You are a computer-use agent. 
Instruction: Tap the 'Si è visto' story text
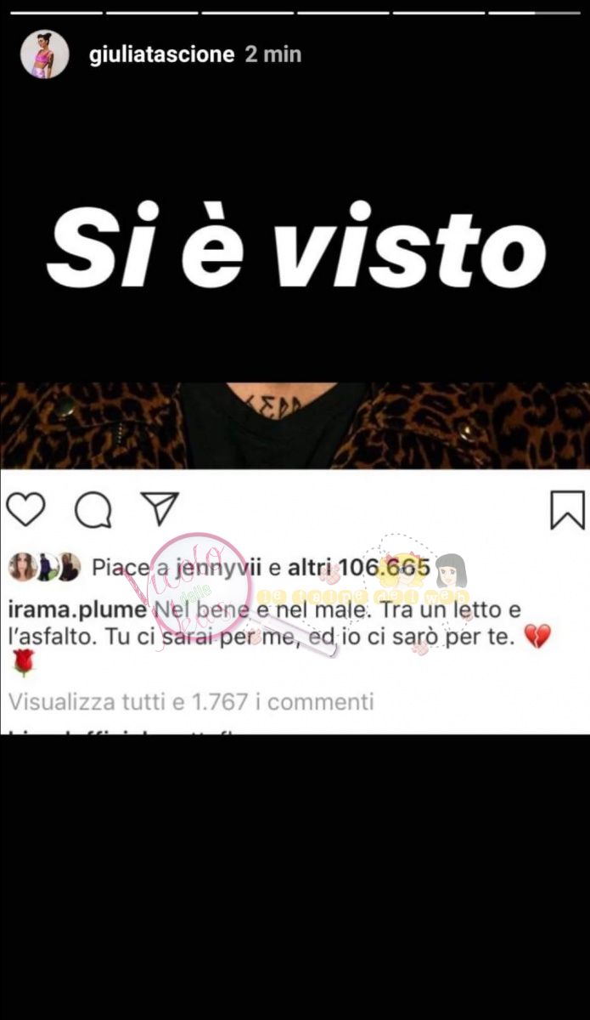[x=296, y=246]
